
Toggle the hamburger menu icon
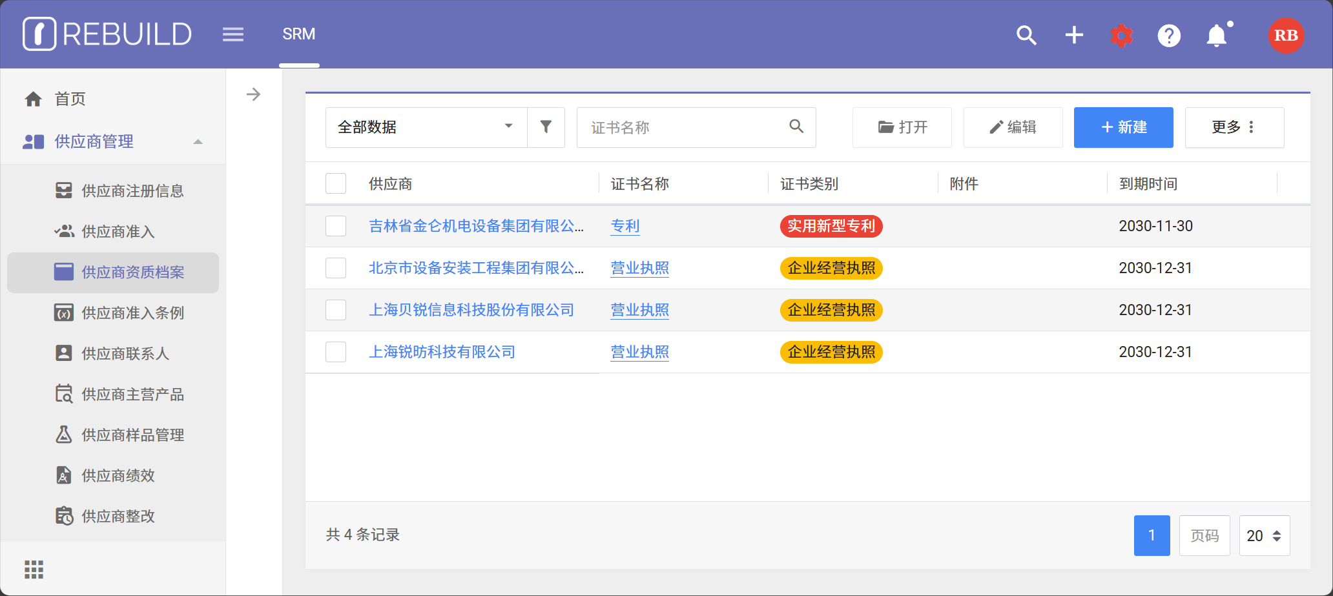click(233, 35)
